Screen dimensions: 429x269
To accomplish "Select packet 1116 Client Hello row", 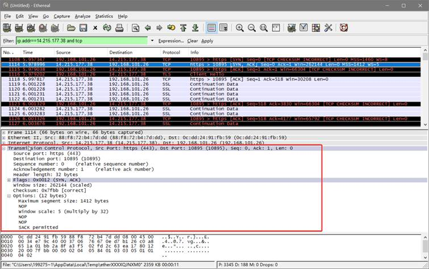I will [211, 74].
